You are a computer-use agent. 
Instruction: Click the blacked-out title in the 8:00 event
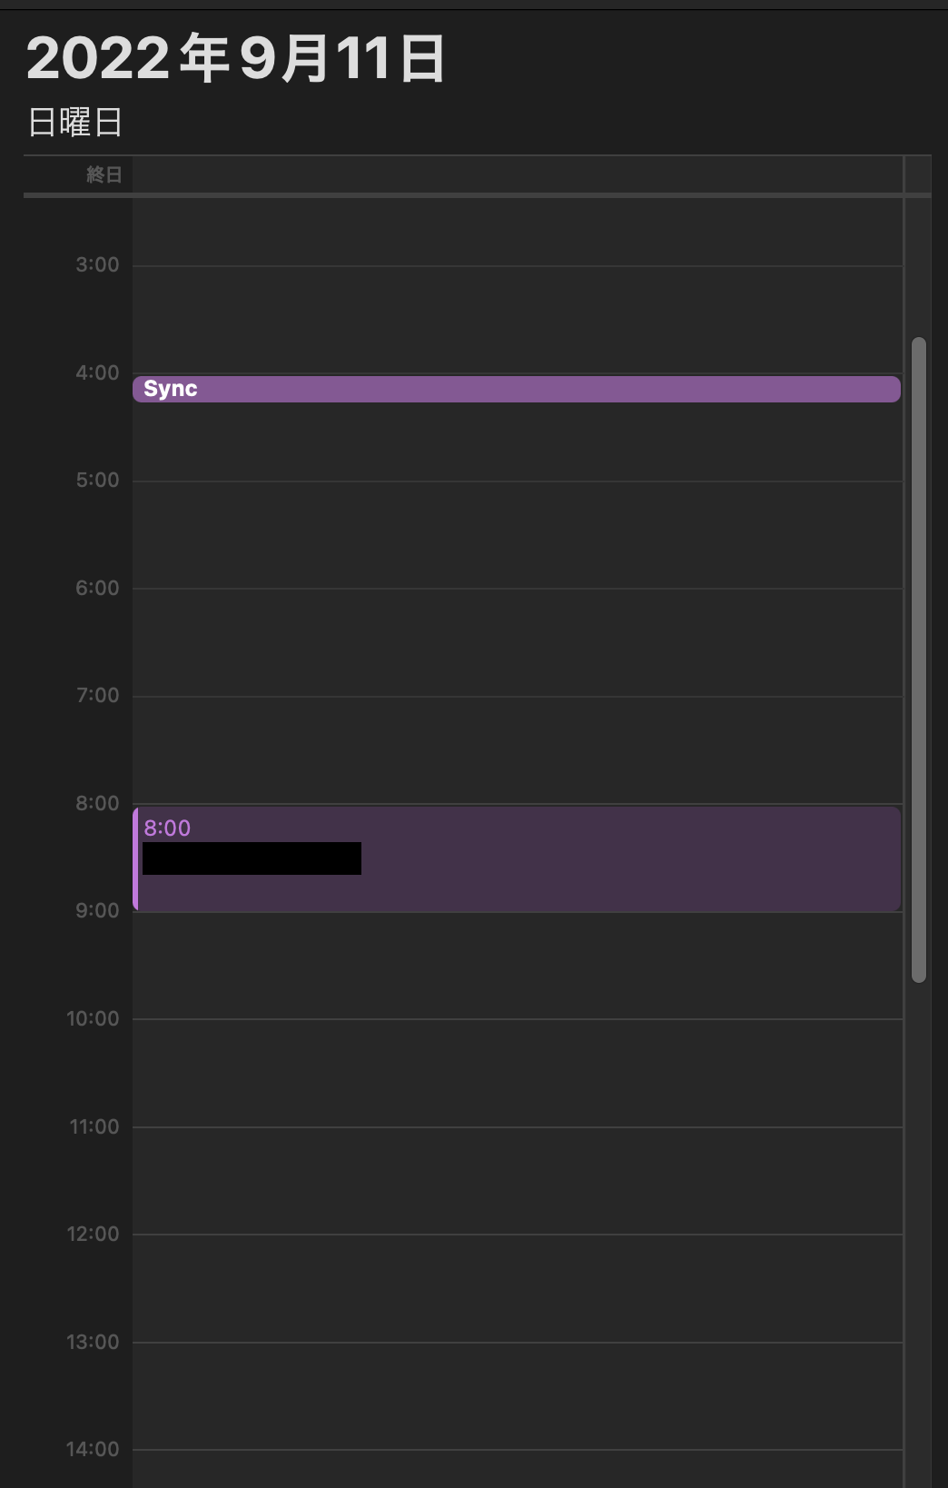[252, 858]
